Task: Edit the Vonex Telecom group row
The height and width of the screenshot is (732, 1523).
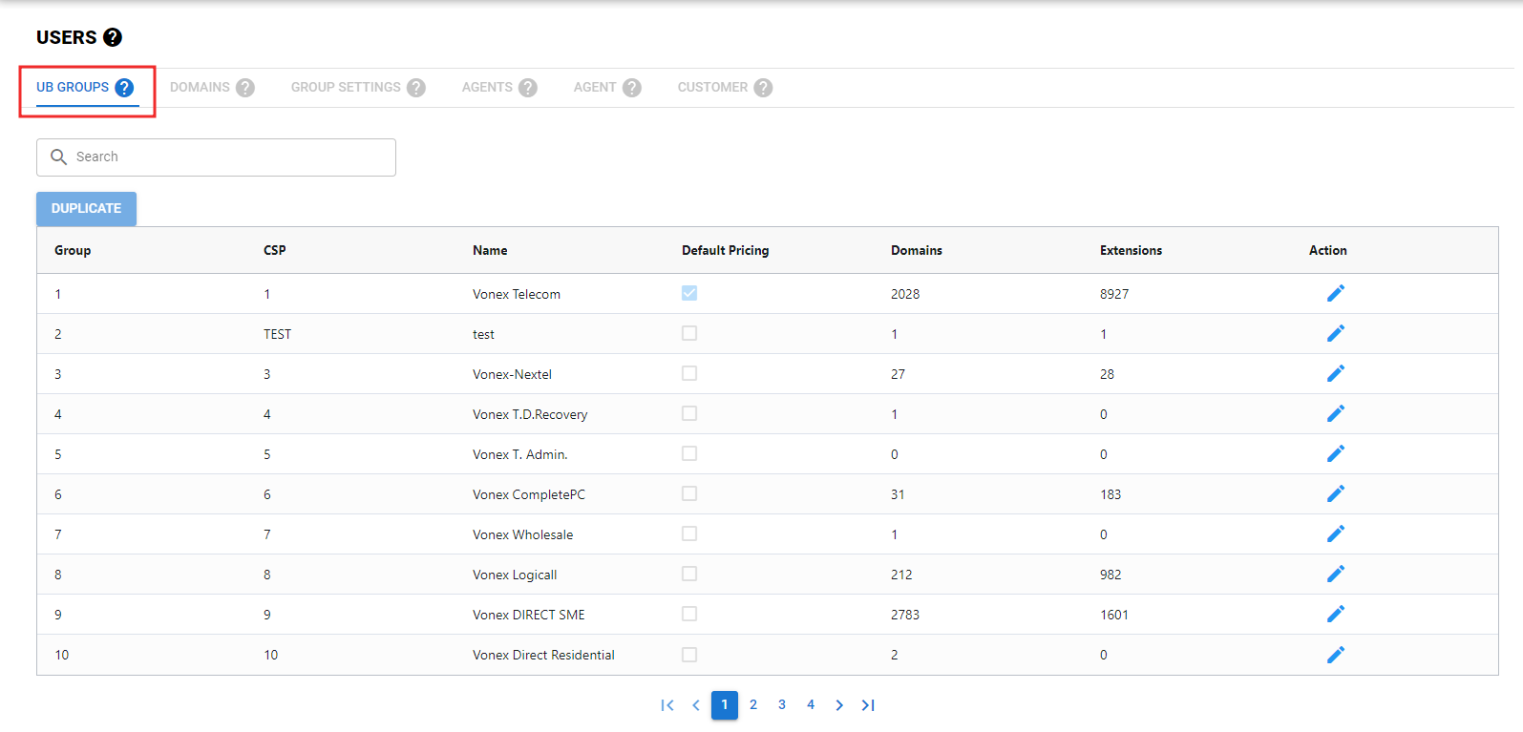Action: (x=1335, y=293)
